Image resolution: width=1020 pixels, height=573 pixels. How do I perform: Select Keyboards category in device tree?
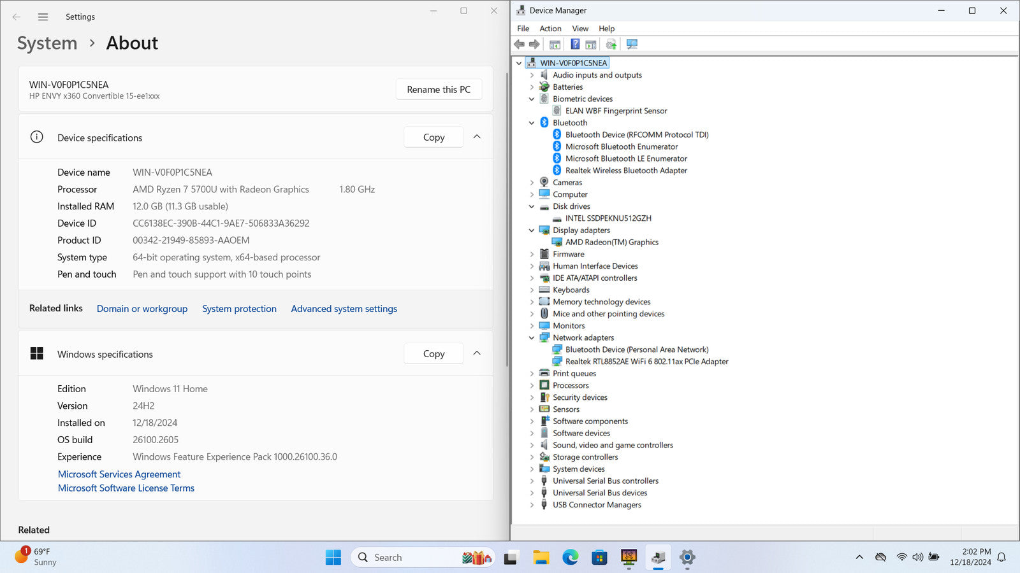point(571,290)
